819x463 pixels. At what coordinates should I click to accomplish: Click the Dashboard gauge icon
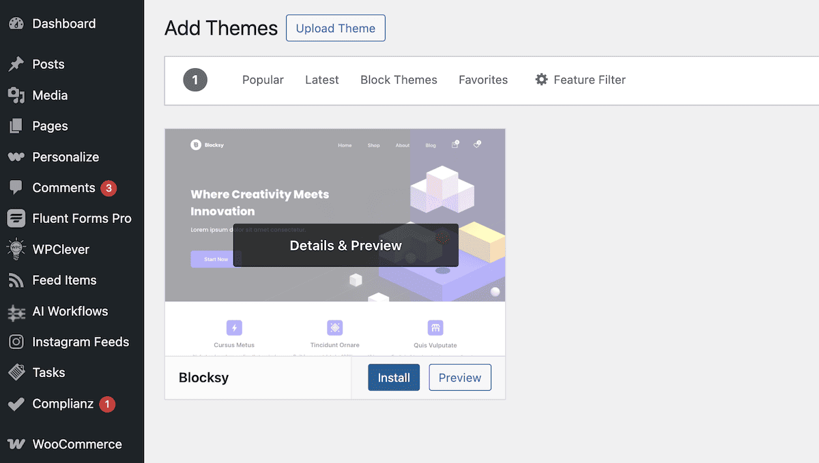(16, 24)
